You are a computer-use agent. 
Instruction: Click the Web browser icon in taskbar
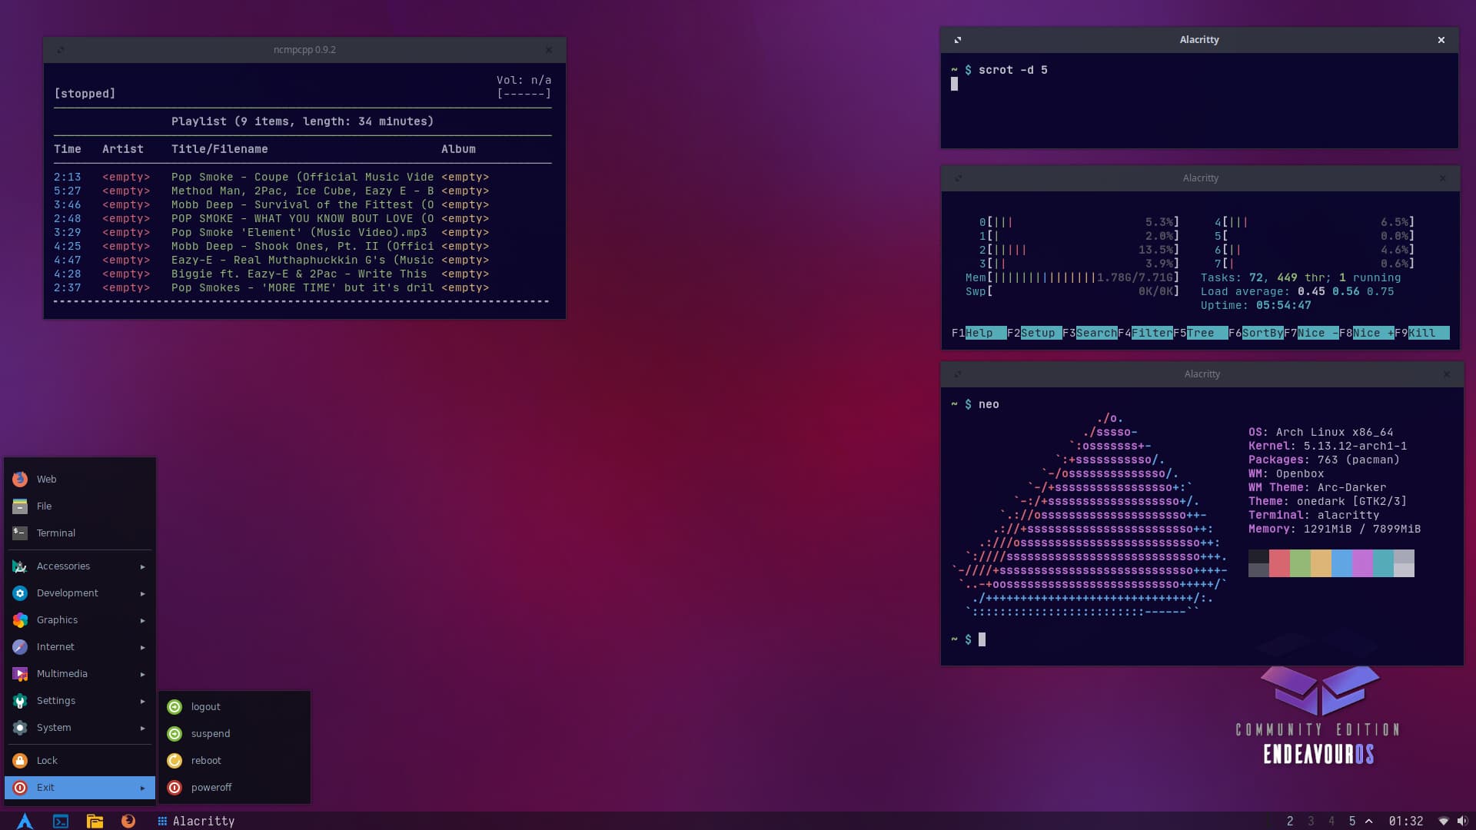point(127,821)
